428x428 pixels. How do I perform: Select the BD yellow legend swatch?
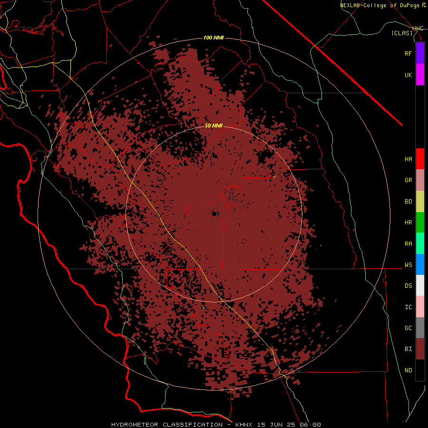(x=420, y=202)
